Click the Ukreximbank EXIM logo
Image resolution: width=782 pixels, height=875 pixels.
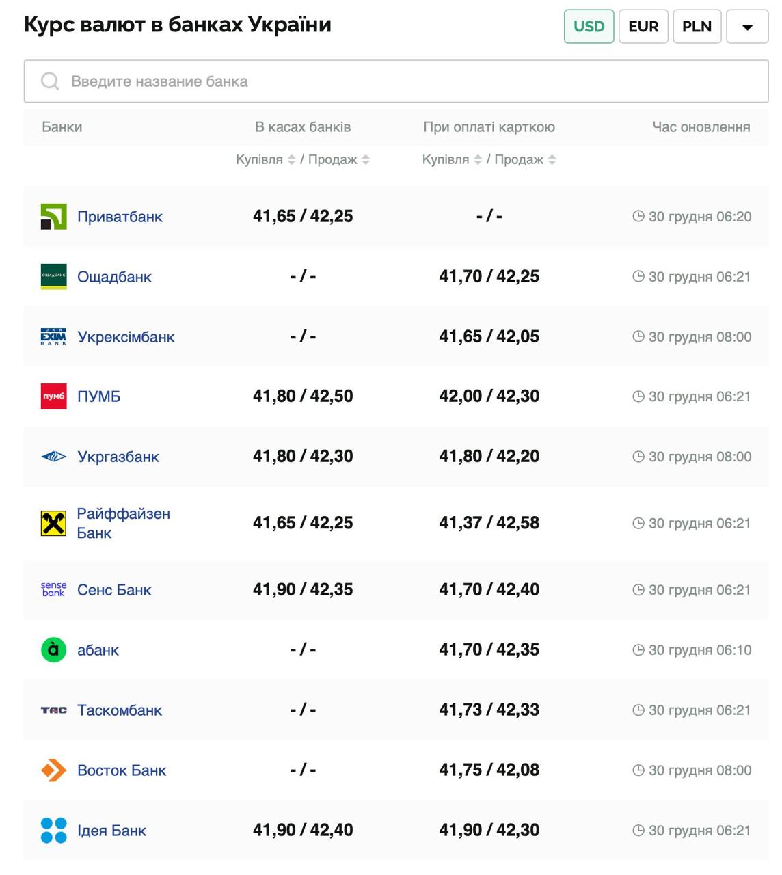click(x=53, y=337)
